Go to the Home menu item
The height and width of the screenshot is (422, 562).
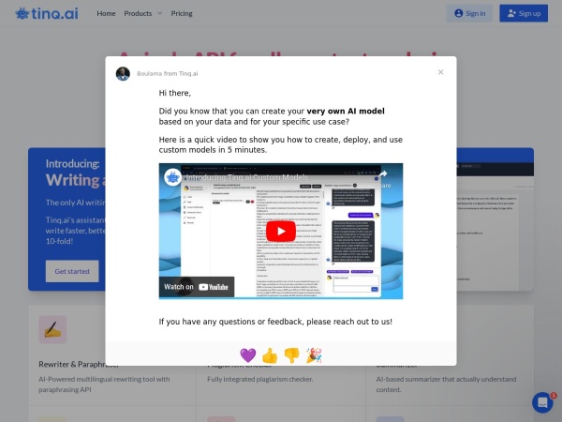coord(106,14)
